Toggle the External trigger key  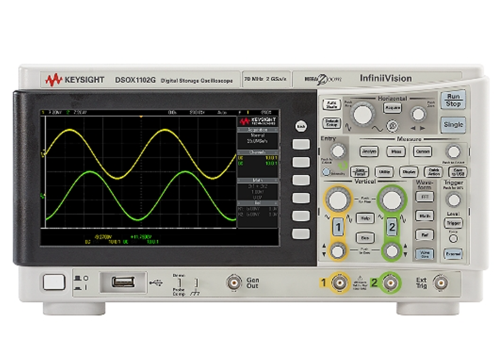coord(453,254)
